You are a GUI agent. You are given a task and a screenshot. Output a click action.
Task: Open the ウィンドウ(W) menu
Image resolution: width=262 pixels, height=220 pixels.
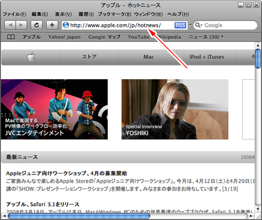148,14
